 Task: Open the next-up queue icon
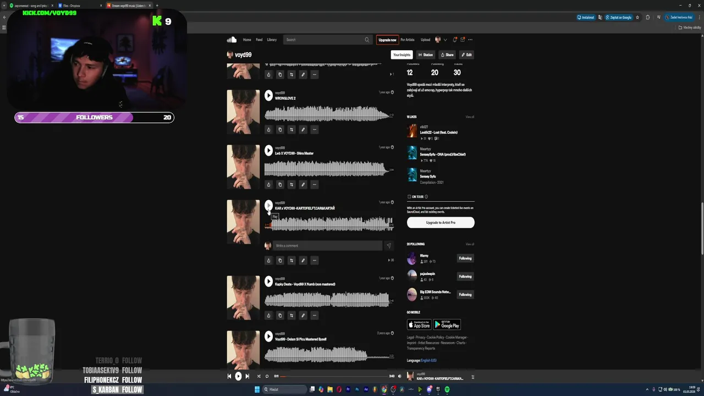[x=472, y=377]
